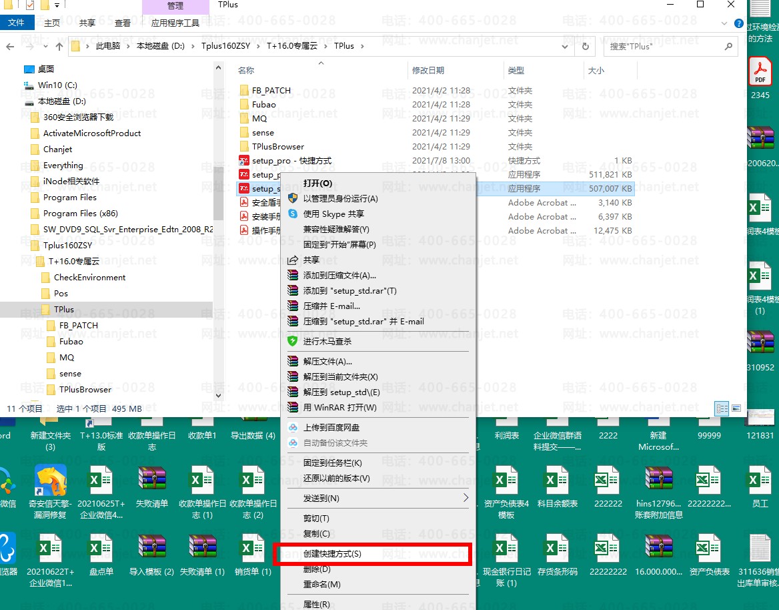Click navigation pane scroll-up arrow

pos(218,67)
